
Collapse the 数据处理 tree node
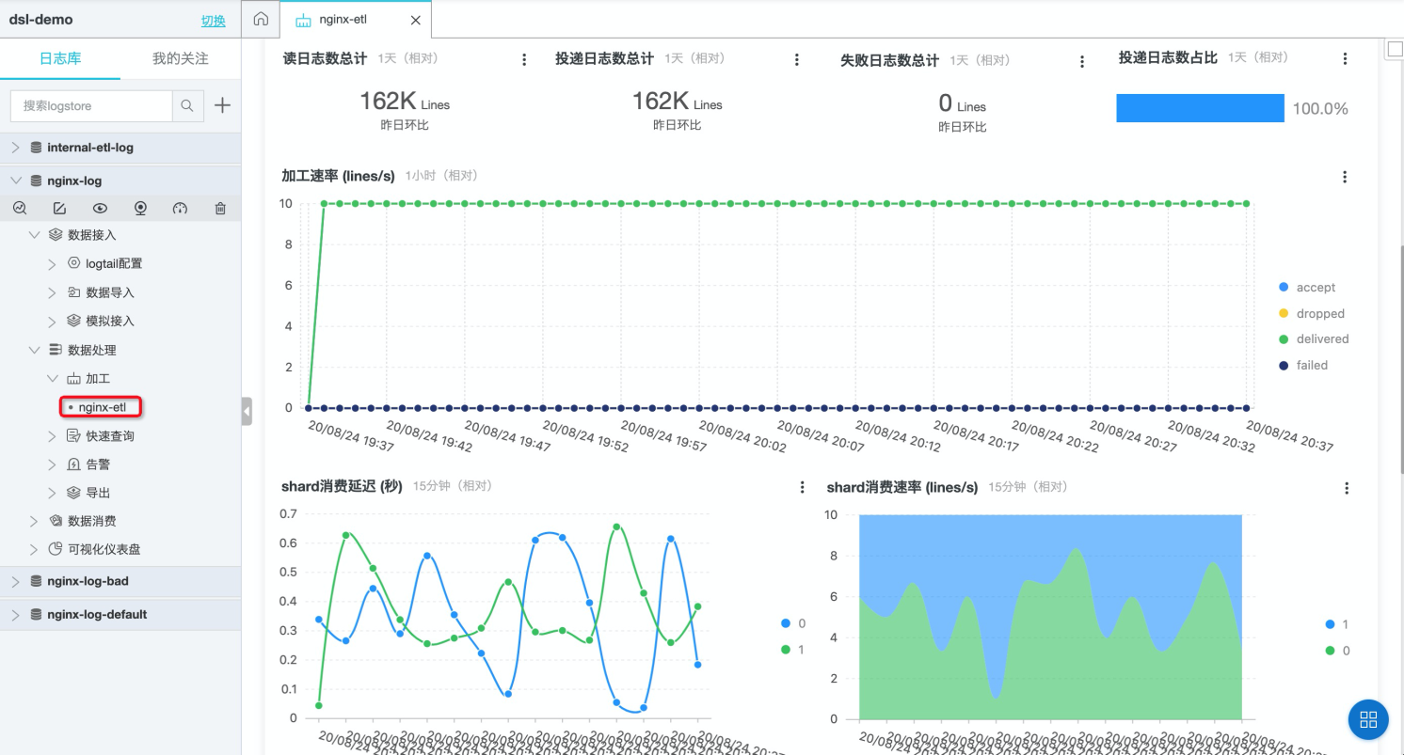tap(35, 350)
